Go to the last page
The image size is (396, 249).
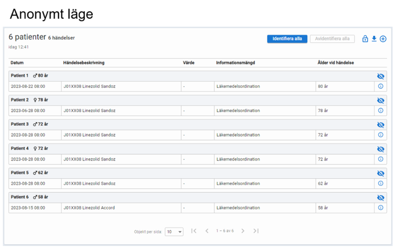[256, 231]
